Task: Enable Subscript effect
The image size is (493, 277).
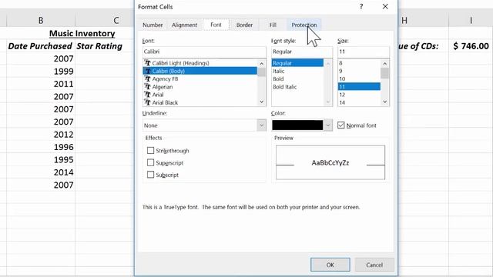Action: pos(151,175)
